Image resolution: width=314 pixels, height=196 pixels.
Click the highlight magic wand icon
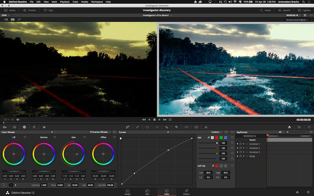tap(19, 20)
